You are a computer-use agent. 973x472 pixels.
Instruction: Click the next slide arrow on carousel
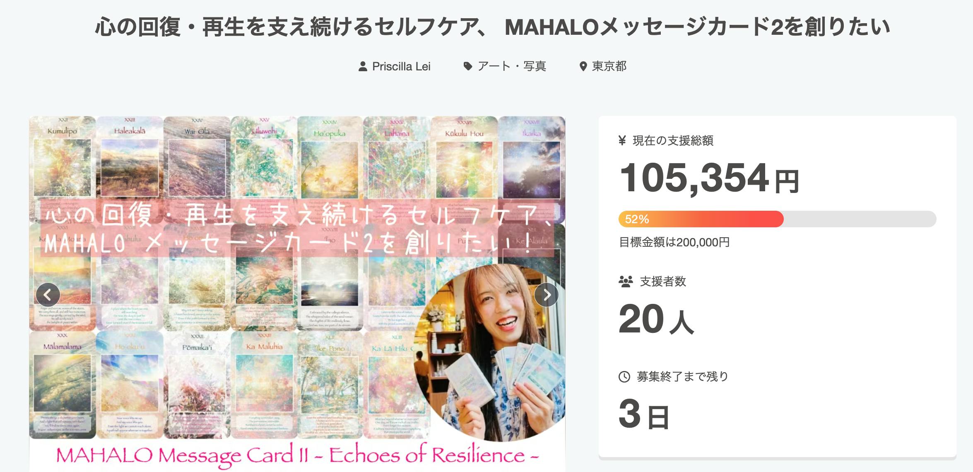pos(547,295)
